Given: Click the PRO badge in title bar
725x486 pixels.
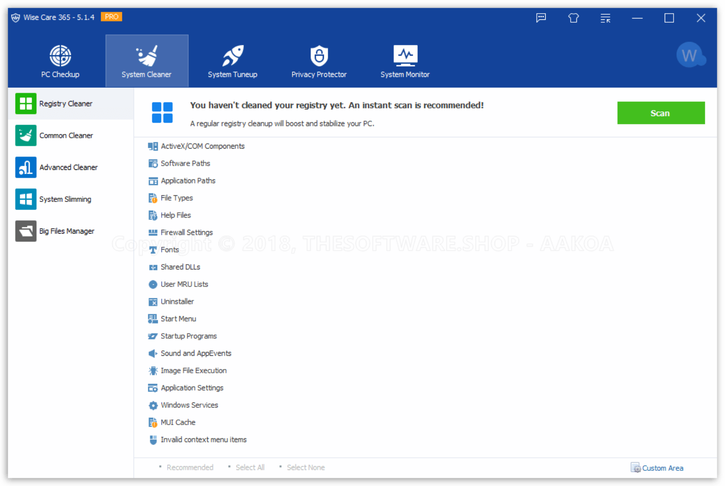Looking at the screenshot, I should [x=111, y=17].
